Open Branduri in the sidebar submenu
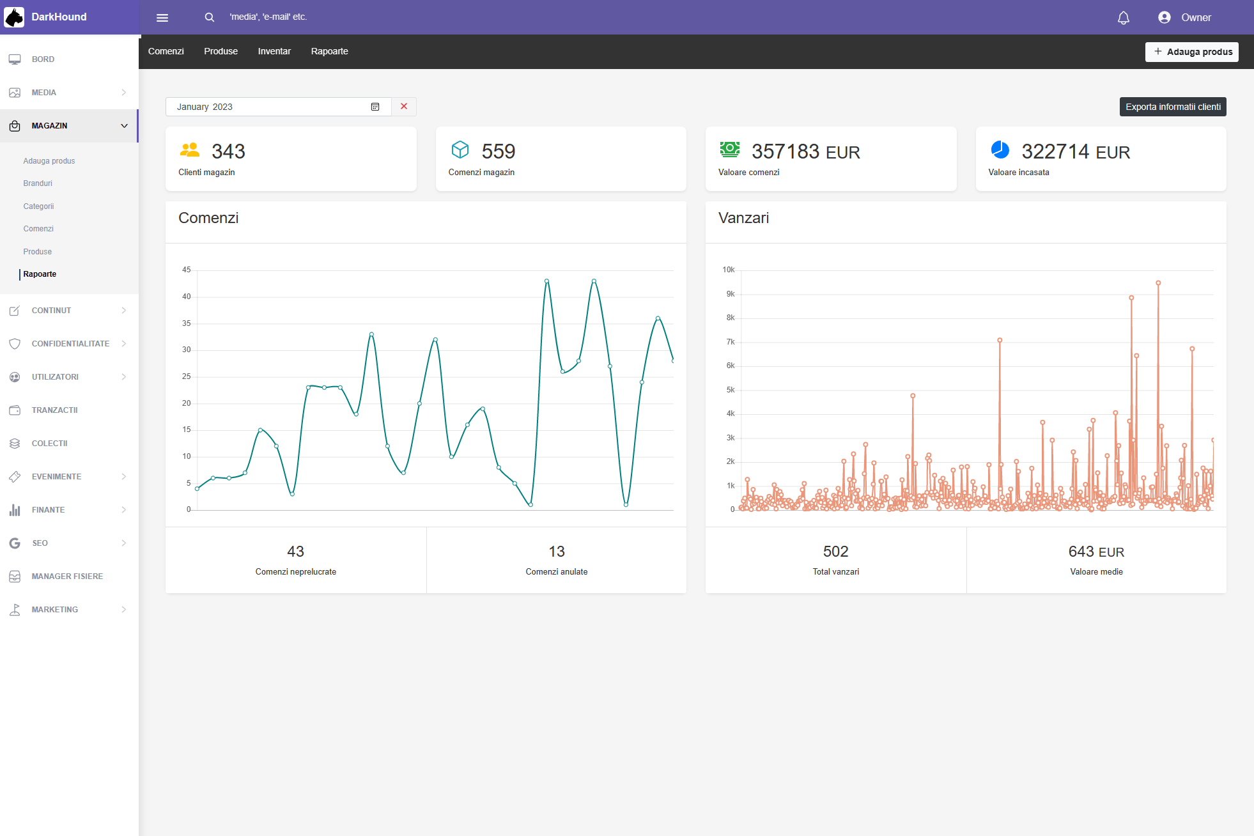 click(x=38, y=183)
